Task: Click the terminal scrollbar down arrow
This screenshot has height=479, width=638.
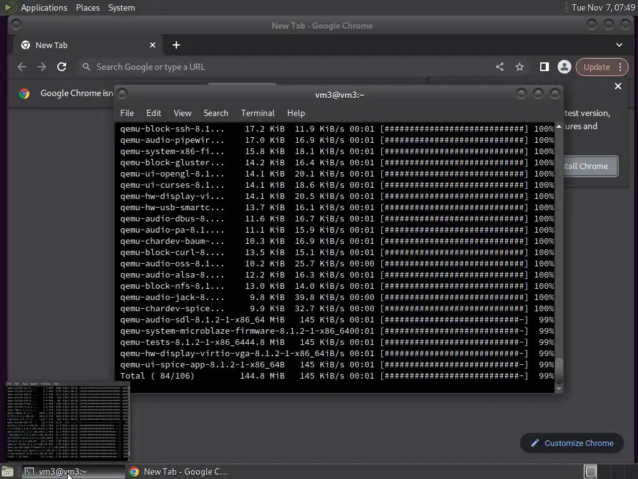Action: click(x=559, y=389)
